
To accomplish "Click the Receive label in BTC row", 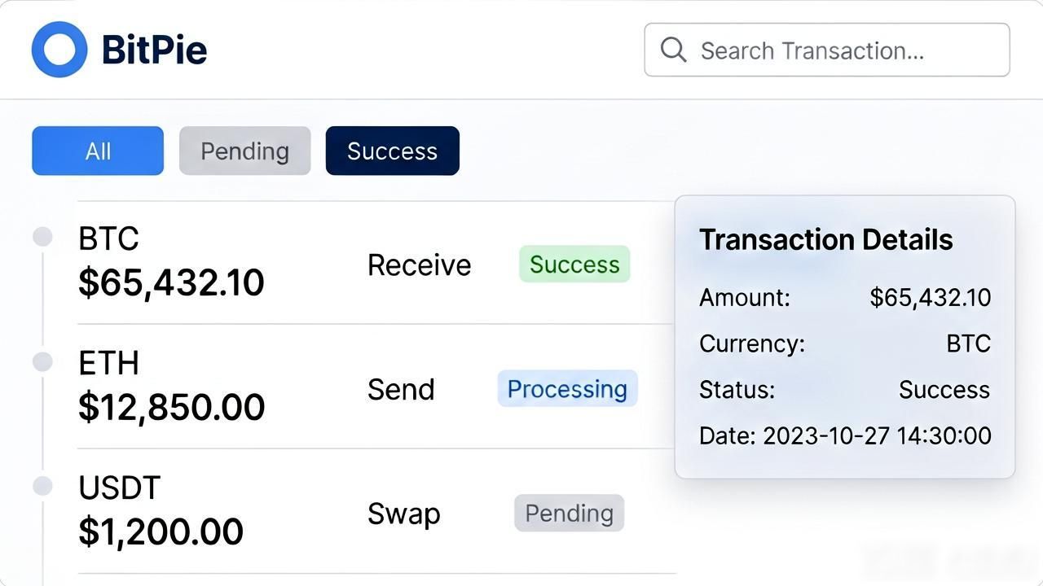I will click(419, 265).
